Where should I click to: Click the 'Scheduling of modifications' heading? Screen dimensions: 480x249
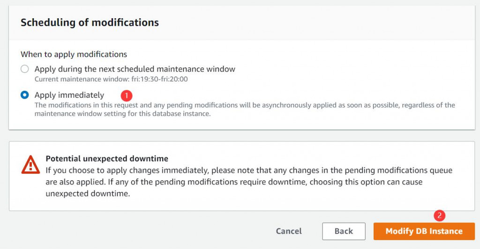tap(90, 22)
